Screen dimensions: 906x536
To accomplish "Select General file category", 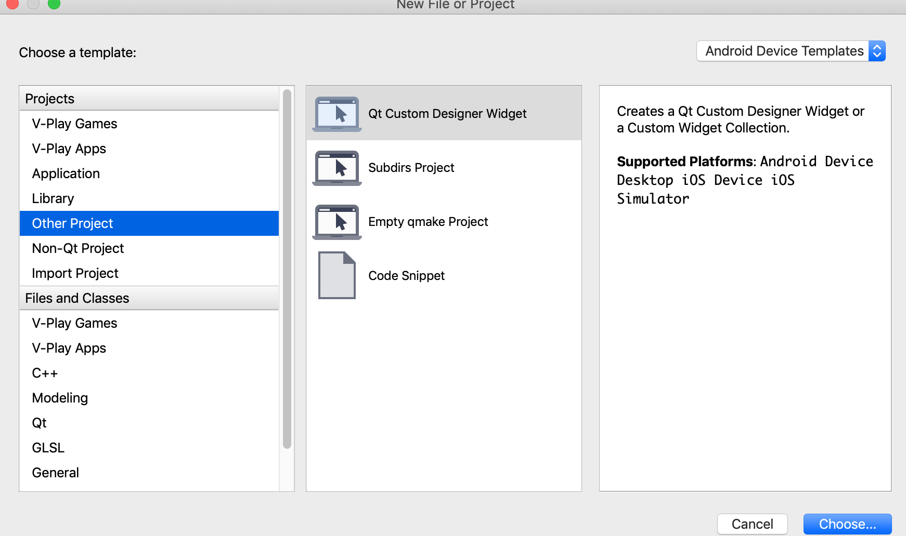I will point(56,473).
